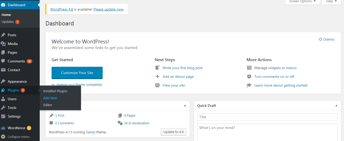The image size is (344, 141).
Task: Click the comments-off icon beside Turn comments on or off
Action: pos(249,77)
